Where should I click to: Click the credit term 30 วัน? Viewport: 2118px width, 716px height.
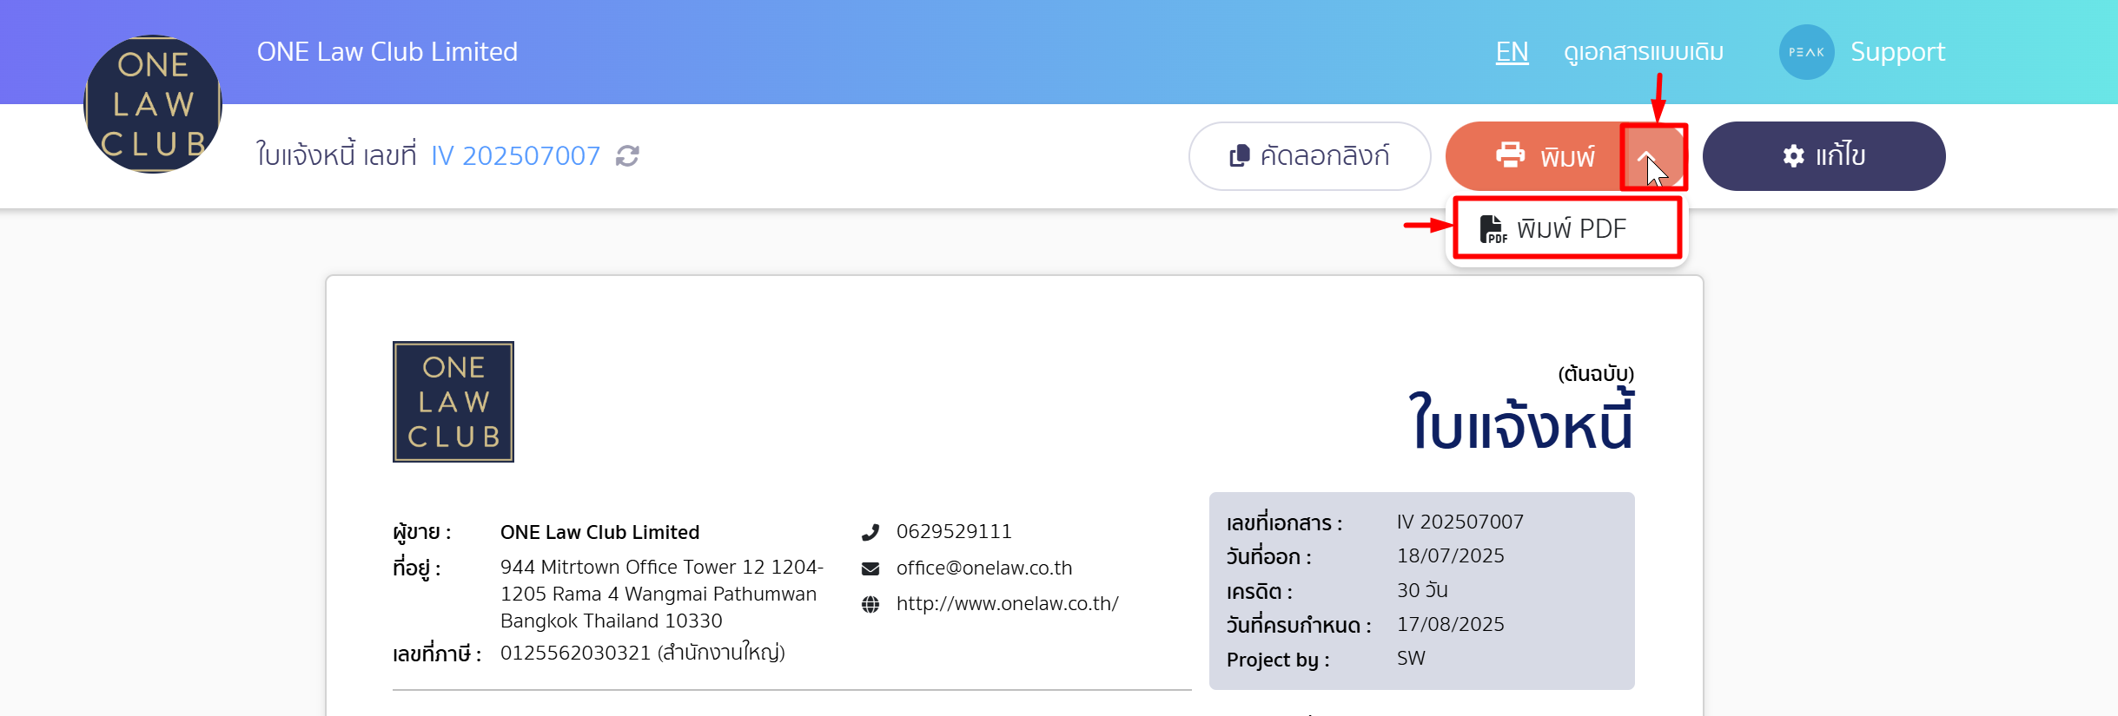point(1422,590)
